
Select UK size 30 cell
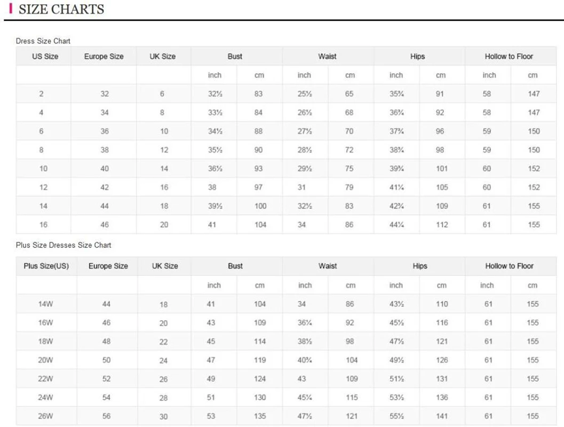(x=163, y=417)
